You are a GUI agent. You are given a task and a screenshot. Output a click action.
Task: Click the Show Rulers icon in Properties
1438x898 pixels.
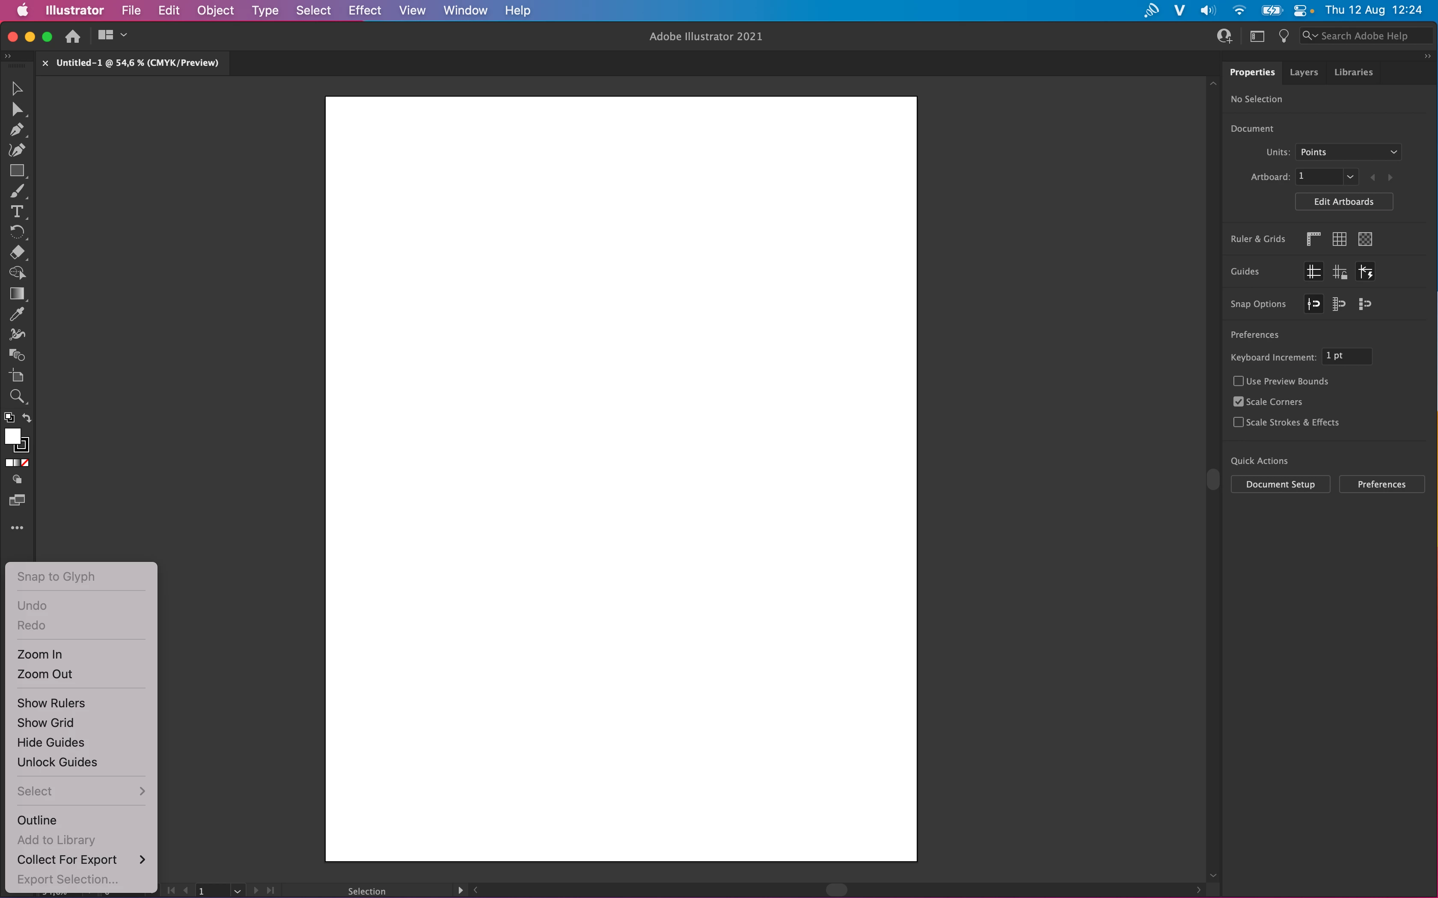pyautogui.click(x=1313, y=239)
